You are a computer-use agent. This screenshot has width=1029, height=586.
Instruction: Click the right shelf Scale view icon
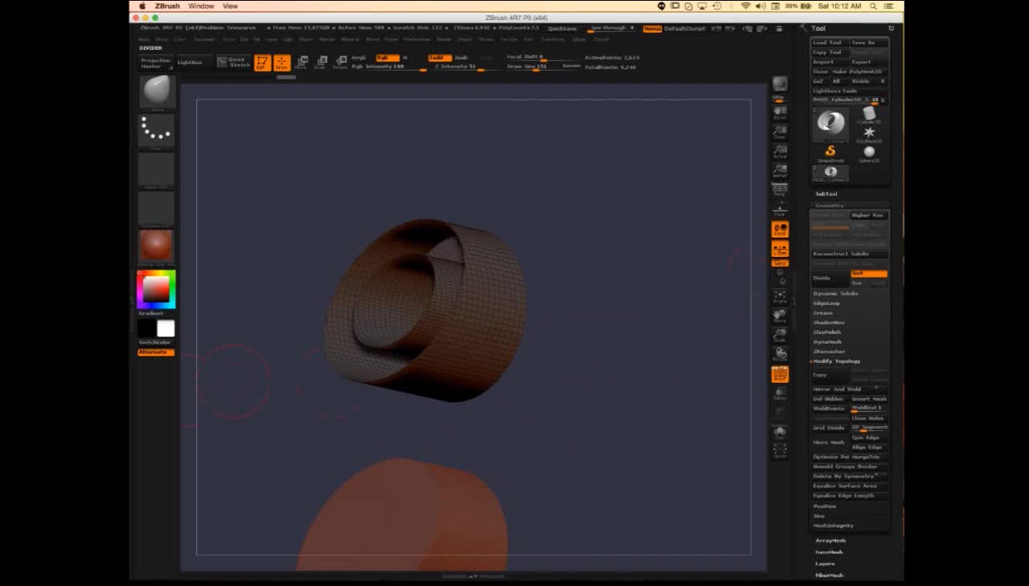[x=780, y=335]
